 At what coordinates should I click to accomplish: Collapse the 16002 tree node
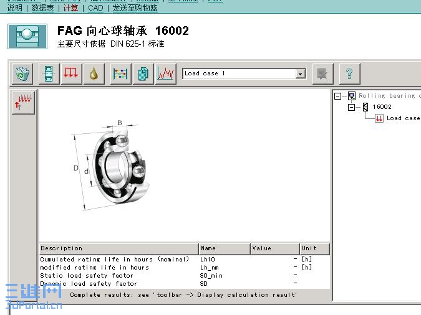coord(351,107)
